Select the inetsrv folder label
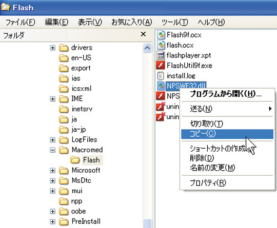The image size is (277, 228). pos(82,109)
